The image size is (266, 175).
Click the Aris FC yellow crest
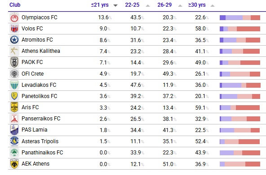[x=14, y=107]
